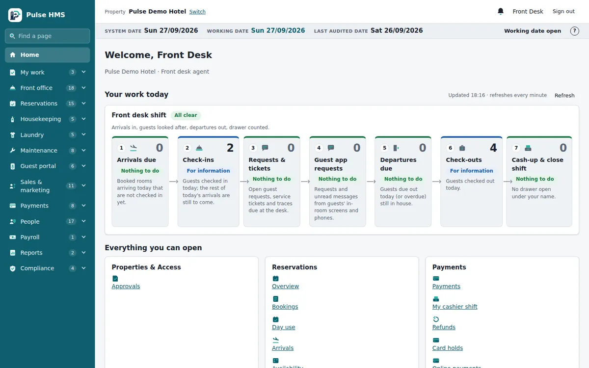This screenshot has width=589, height=368.
Task: Expand the Laundry menu chevron
Action: [83, 135]
